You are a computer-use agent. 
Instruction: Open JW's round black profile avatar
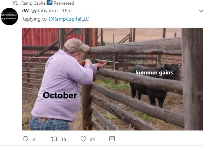pos(9,17)
